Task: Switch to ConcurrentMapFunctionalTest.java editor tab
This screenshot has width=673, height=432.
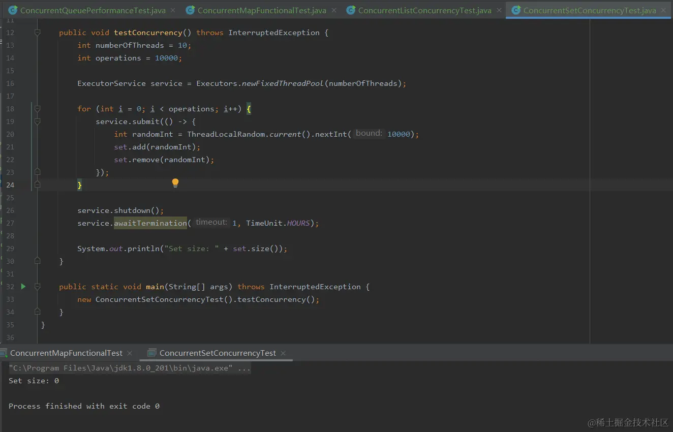Action: pyautogui.click(x=262, y=10)
